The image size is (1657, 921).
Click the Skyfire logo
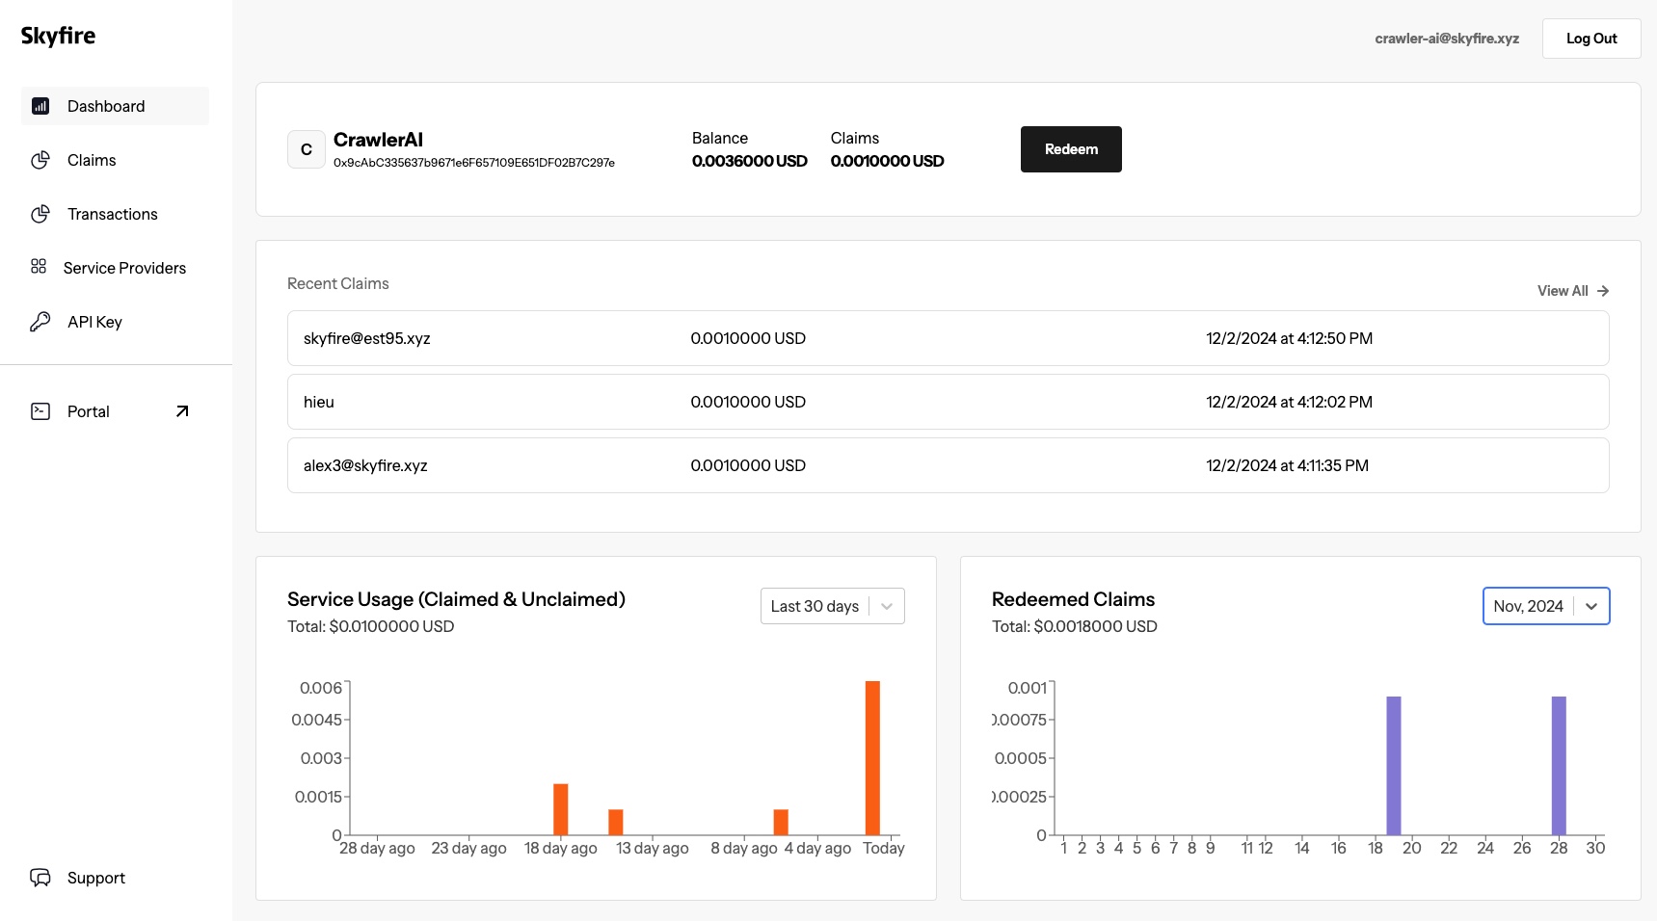(x=58, y=36)
